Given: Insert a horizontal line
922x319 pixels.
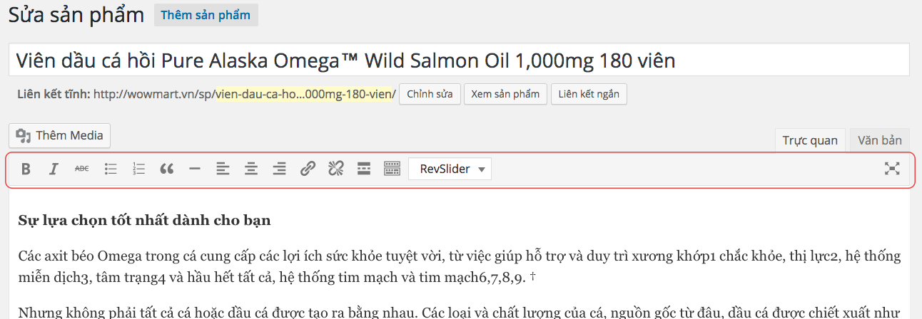Looking at the screenshot, I should coord(195,169).
